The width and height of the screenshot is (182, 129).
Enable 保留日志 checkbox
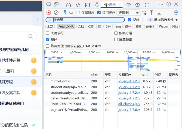78,12
